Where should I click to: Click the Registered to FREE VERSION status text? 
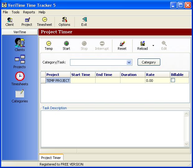[61, 164]
